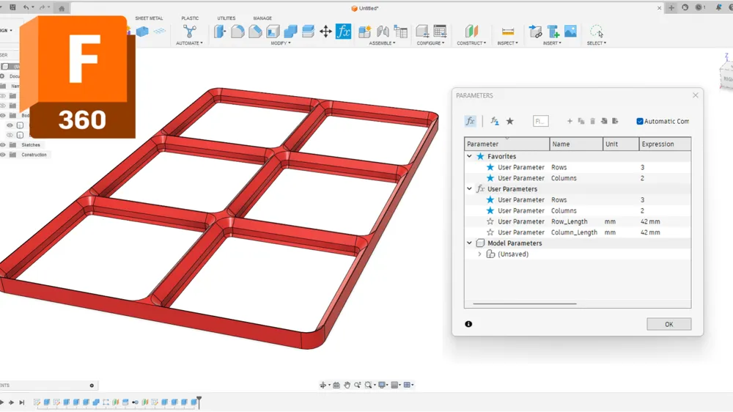Click the Parameters dialog info icon

pyautogui.click(x=468, y=324)
